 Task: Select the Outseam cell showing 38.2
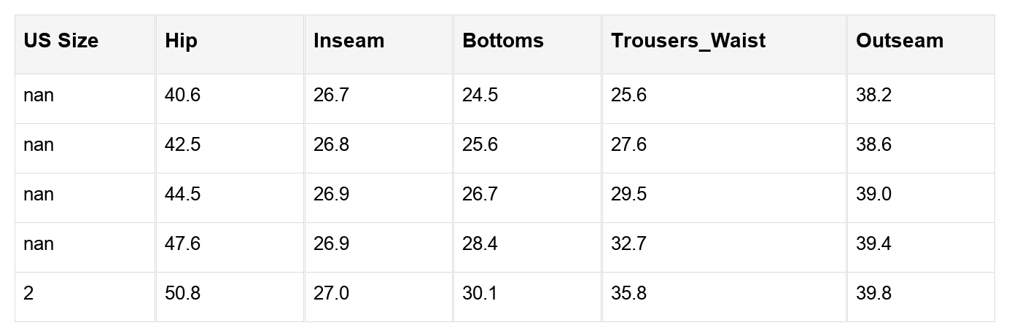click(x=873, y=95)
